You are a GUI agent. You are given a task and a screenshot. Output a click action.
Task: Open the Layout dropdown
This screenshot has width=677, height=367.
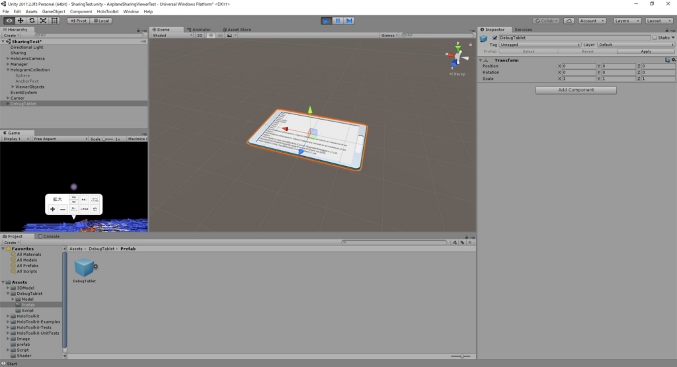(659, 20)
